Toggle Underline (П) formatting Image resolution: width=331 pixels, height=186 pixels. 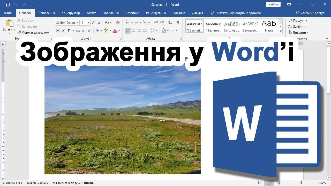(69, 30)
